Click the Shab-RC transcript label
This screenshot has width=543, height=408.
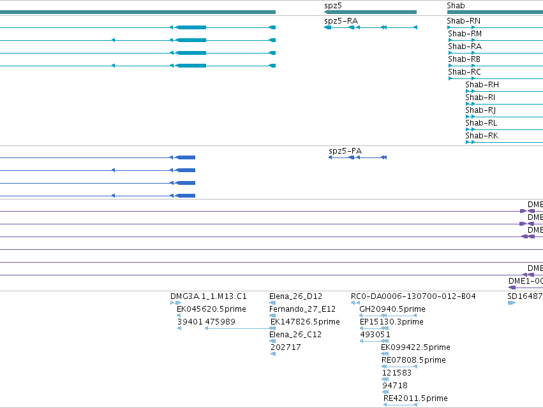click(465, 72)
